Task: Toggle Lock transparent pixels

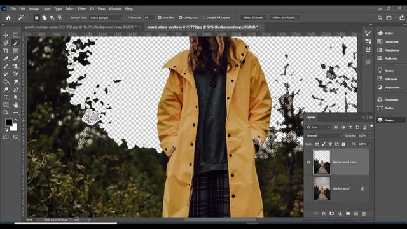Action: click(317, 144)
